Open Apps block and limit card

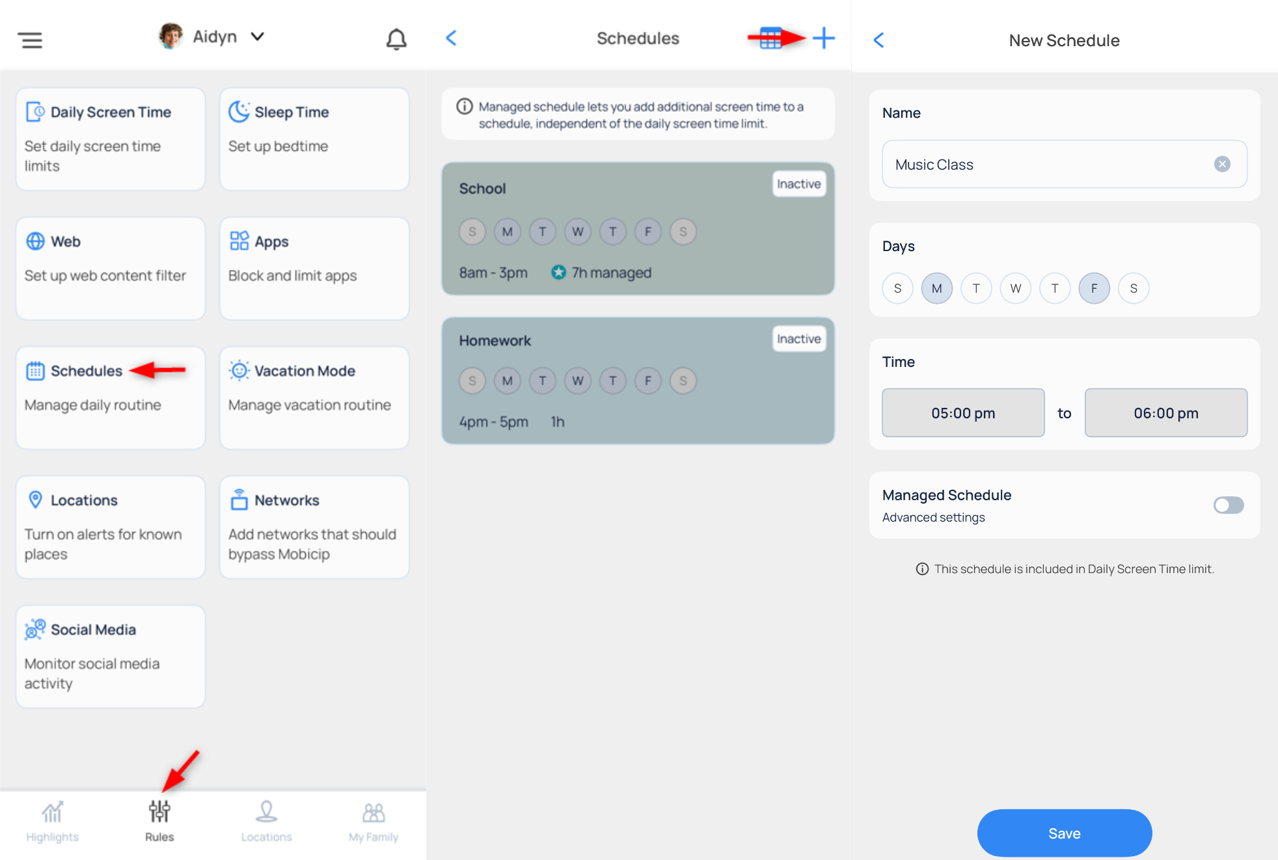(314, 268)
